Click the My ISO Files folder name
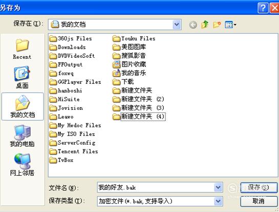 pos(76,134)
